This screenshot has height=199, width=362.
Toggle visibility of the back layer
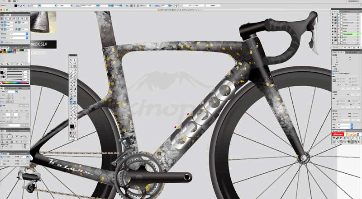coord(333,43)
